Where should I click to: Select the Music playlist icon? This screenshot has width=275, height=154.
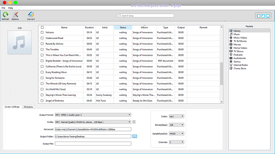tap(231, 34)
